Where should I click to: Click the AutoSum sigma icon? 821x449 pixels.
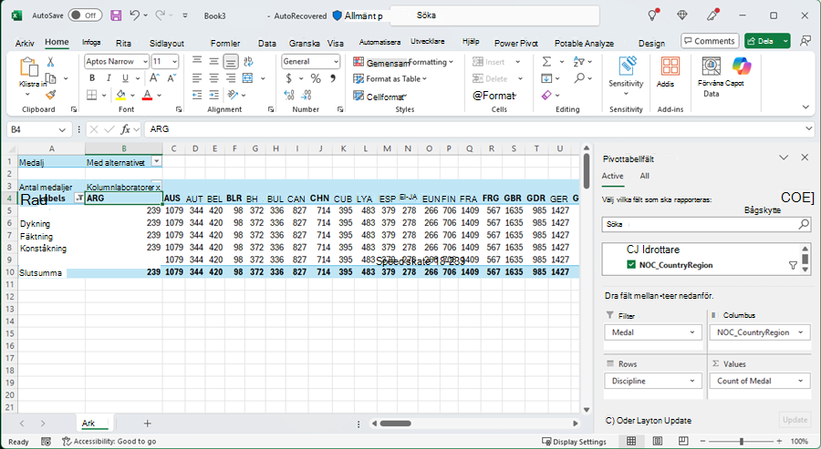(x=546, y=62)
